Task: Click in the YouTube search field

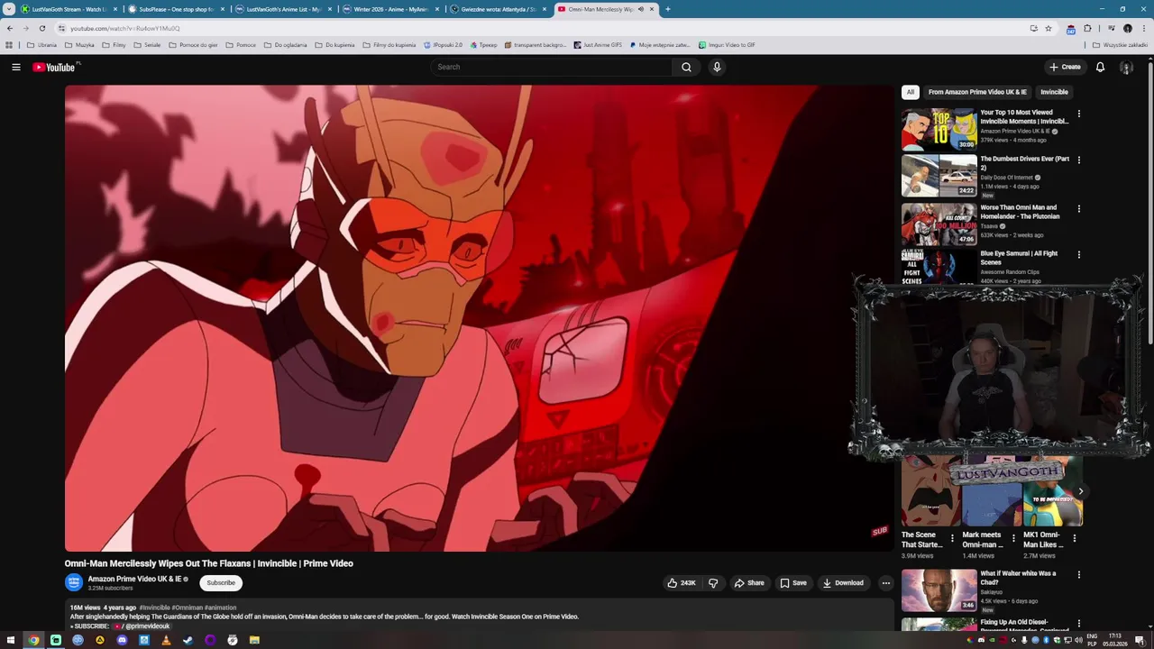Action: 552,67
